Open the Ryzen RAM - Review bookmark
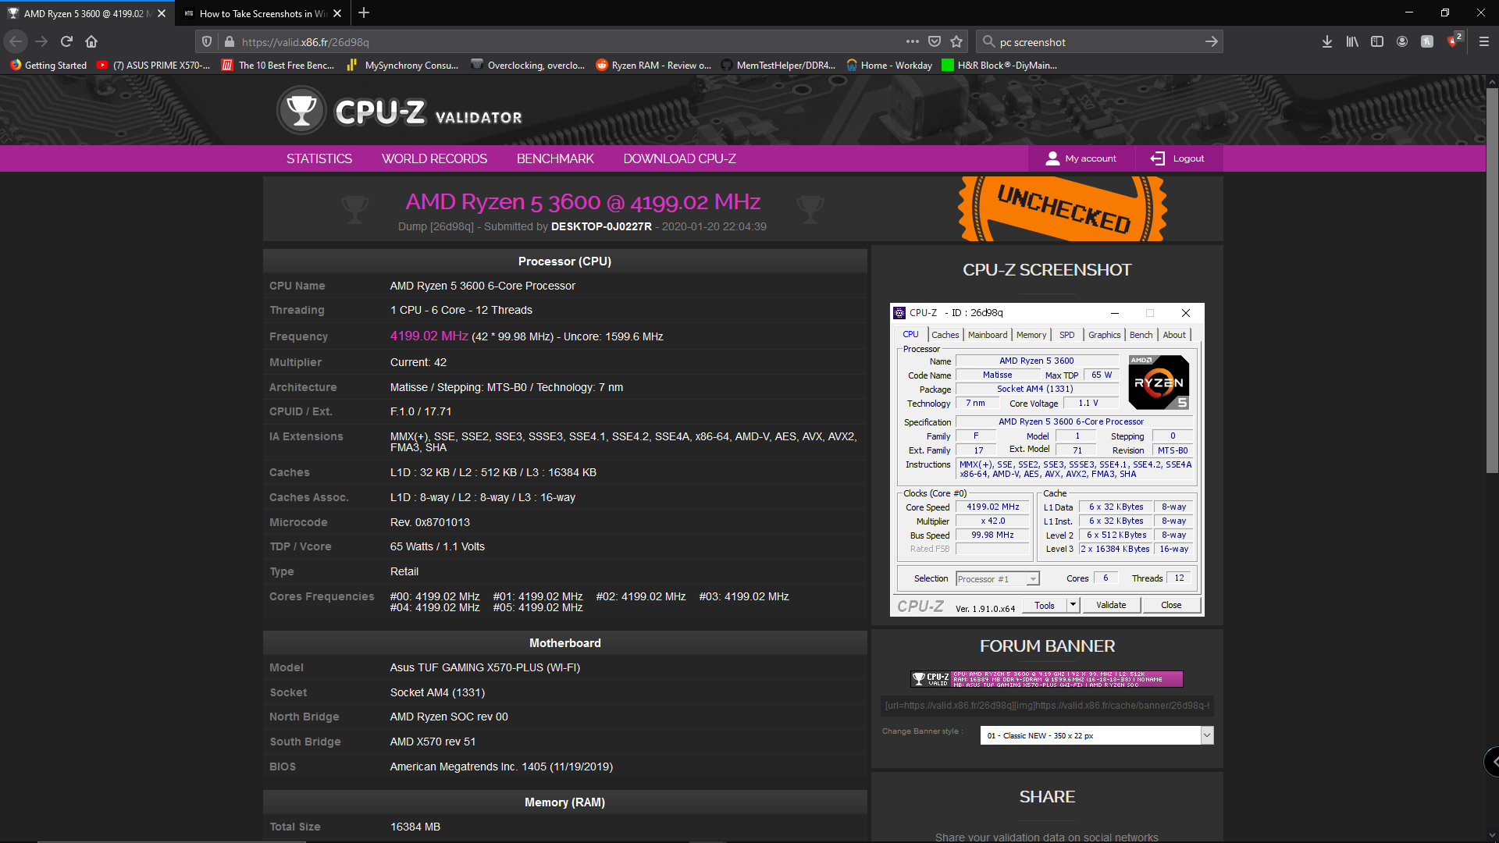 653,66
